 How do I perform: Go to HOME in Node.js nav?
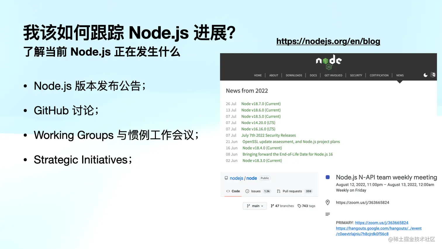point(258,75)
